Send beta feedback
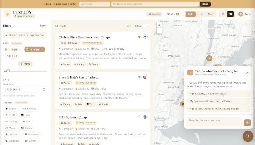This screenshot has width=255, height=145. [205, 4]
